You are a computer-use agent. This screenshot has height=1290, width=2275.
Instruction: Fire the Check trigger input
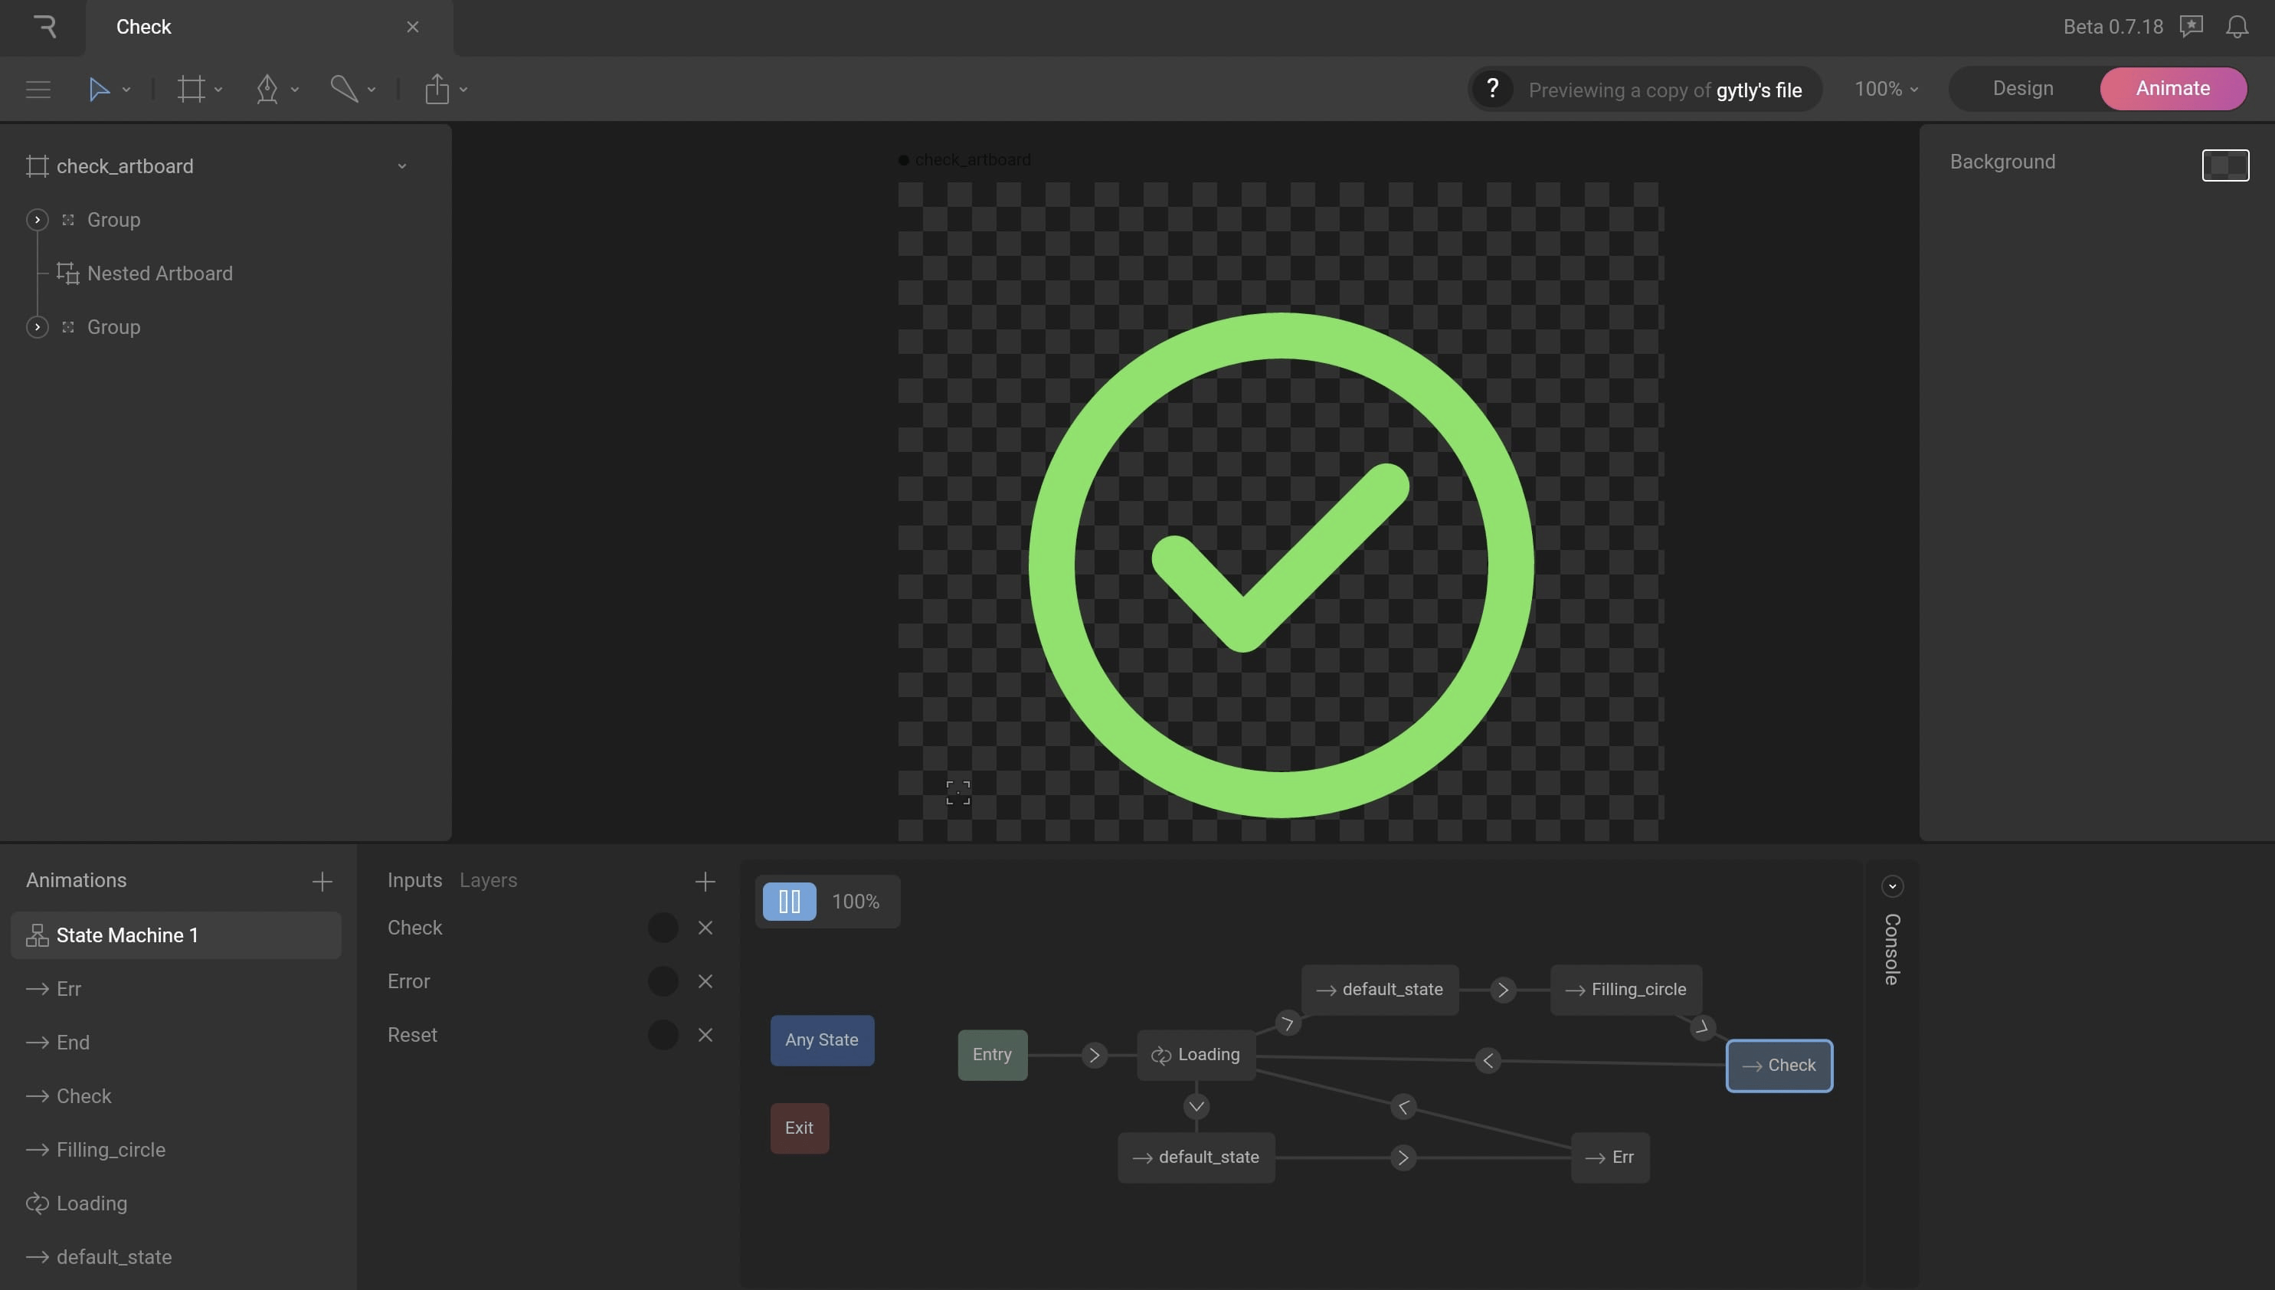tap(663, 928)
